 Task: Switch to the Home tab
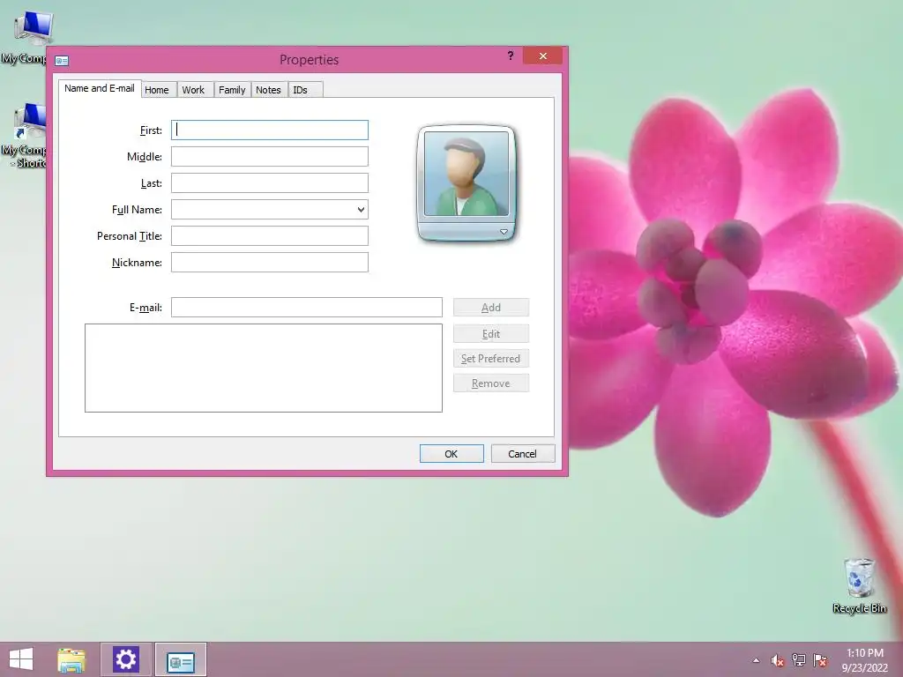[157, 90]
